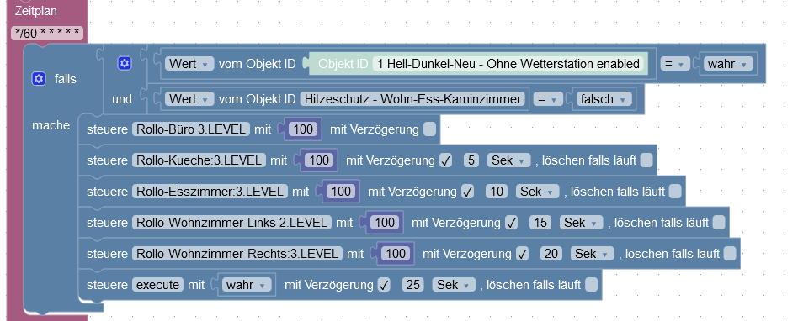Uncheck delay checkbox in Rollo-Wohnzimmer-Links row
The image size is (798, 321).
point(512,223)
